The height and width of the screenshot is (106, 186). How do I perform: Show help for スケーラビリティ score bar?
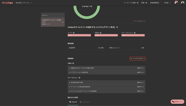coord(135,33)
